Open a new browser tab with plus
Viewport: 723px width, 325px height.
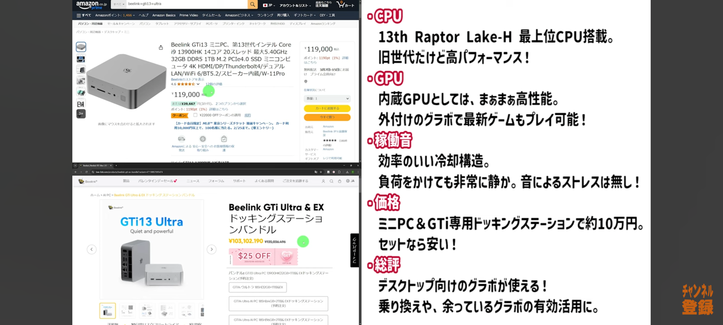pos(116,166)
